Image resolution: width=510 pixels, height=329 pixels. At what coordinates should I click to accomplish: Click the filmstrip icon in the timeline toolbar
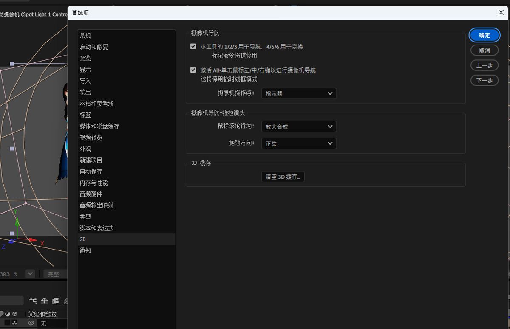pyautogui.click(x=55, y=300)
